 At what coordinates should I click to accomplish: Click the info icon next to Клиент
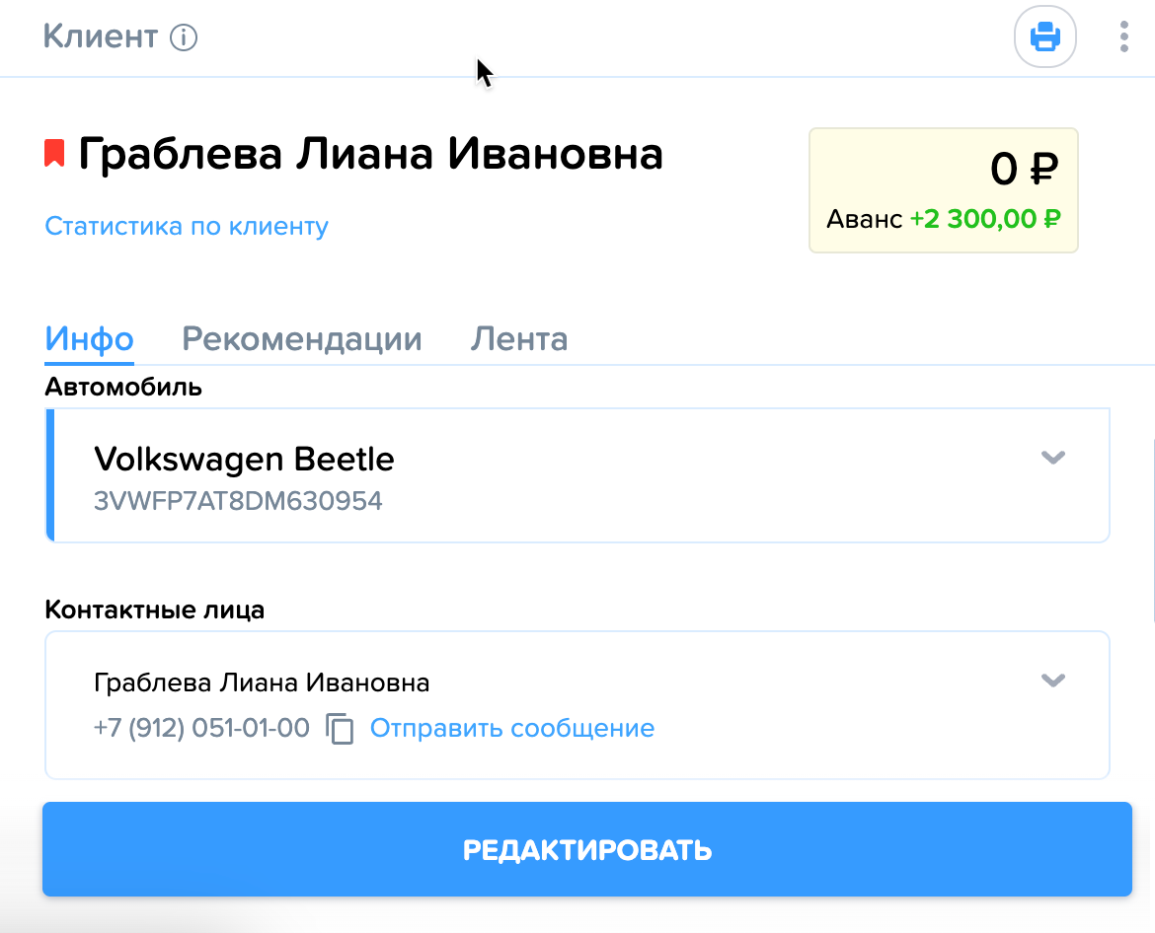(x=184, y=36)
